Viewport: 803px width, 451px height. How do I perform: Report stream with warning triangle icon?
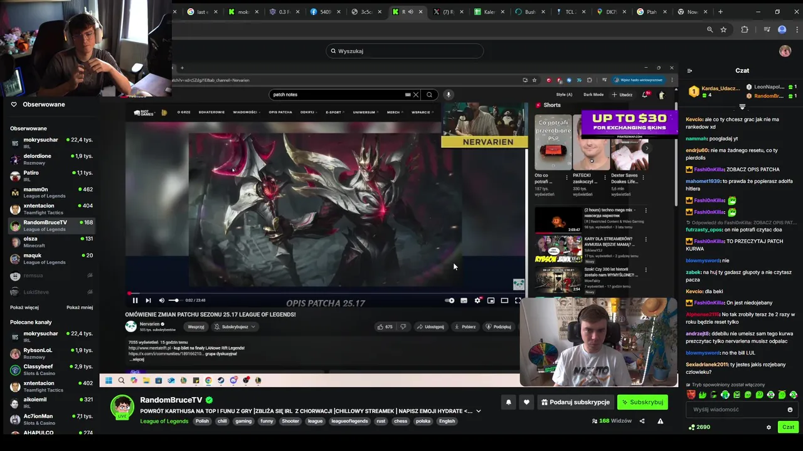point(660,421)
